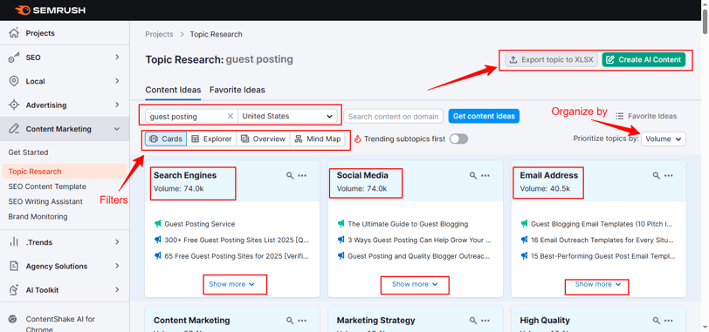Open Get Started in sidebar
The image size is (709, 332).
point(28,152)
